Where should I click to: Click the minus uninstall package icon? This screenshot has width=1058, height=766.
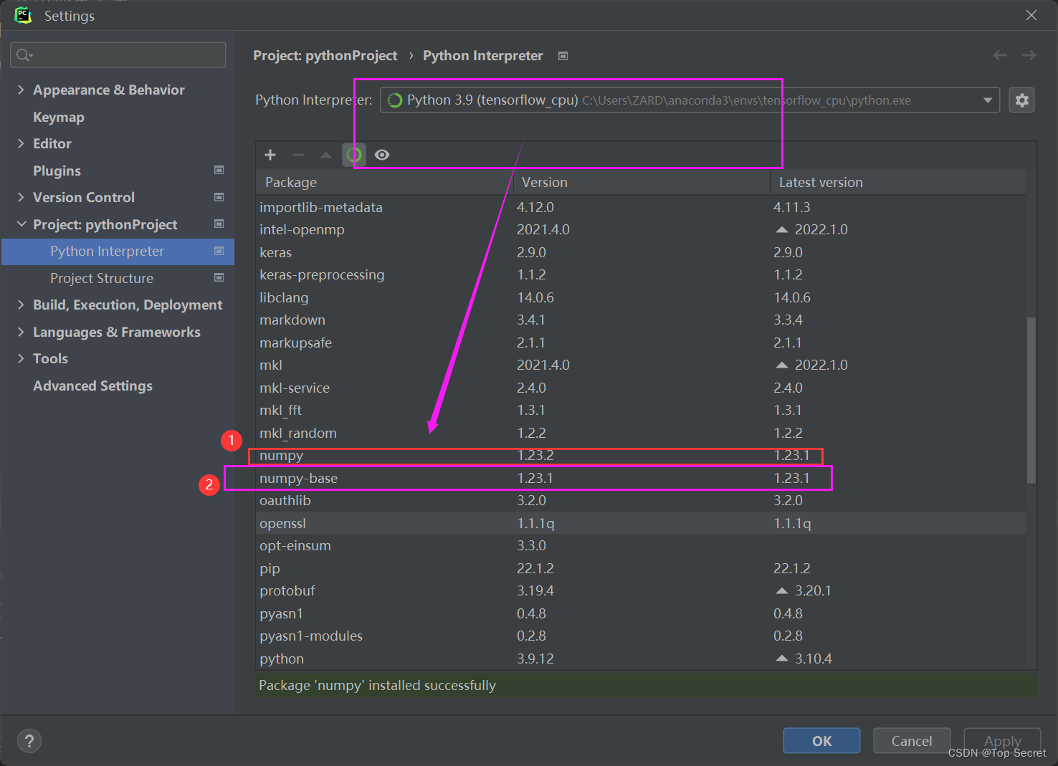(x=298, y=155)
